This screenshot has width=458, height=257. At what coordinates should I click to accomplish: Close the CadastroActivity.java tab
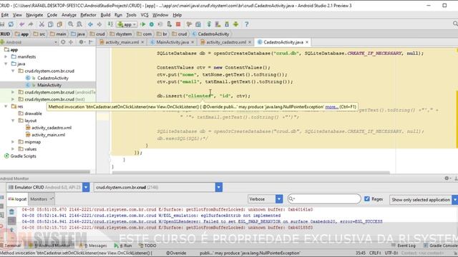[x=307, y=42]
